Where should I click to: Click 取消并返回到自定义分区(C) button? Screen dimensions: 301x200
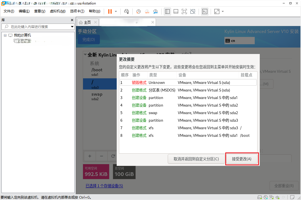196,159
